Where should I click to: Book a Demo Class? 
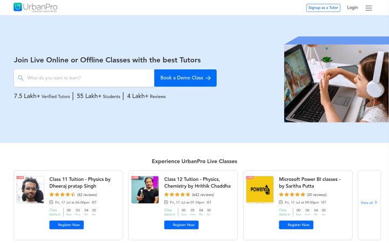pos(185,78)
